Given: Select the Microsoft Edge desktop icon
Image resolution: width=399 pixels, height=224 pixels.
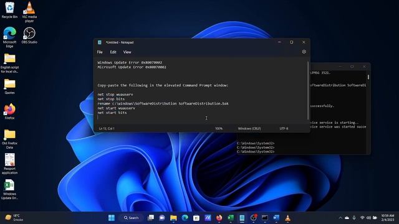Looking at the screenshot, I should tap(9, 37).
